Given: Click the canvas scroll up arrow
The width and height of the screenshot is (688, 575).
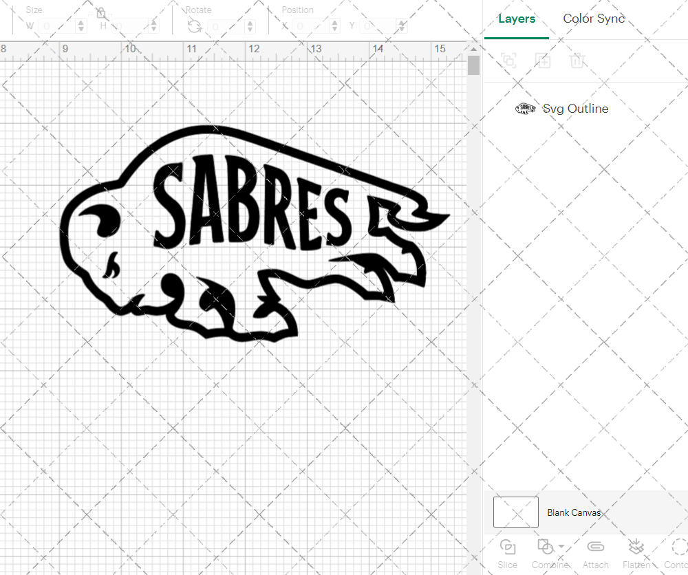Looking at the screenshot, I should tap(473, 48).
